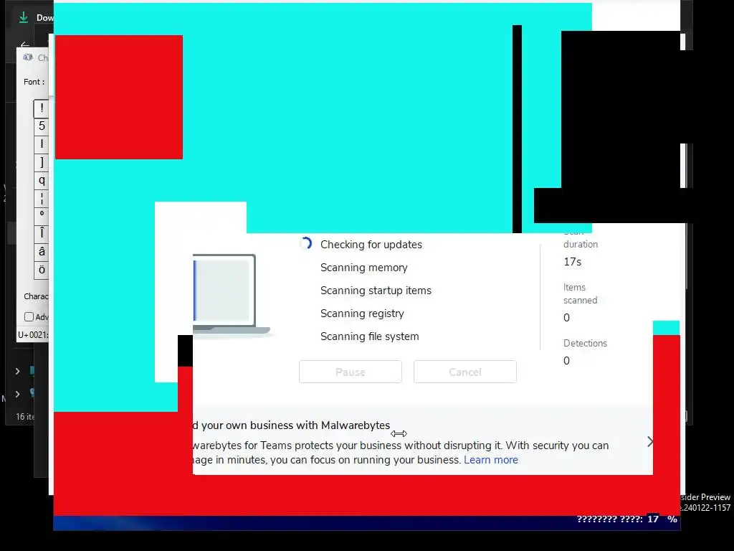Image resolution: width=734 pixels, height=551 pixels.
Task: Click the green Downloads arrow icon
Action: [24, 17]
